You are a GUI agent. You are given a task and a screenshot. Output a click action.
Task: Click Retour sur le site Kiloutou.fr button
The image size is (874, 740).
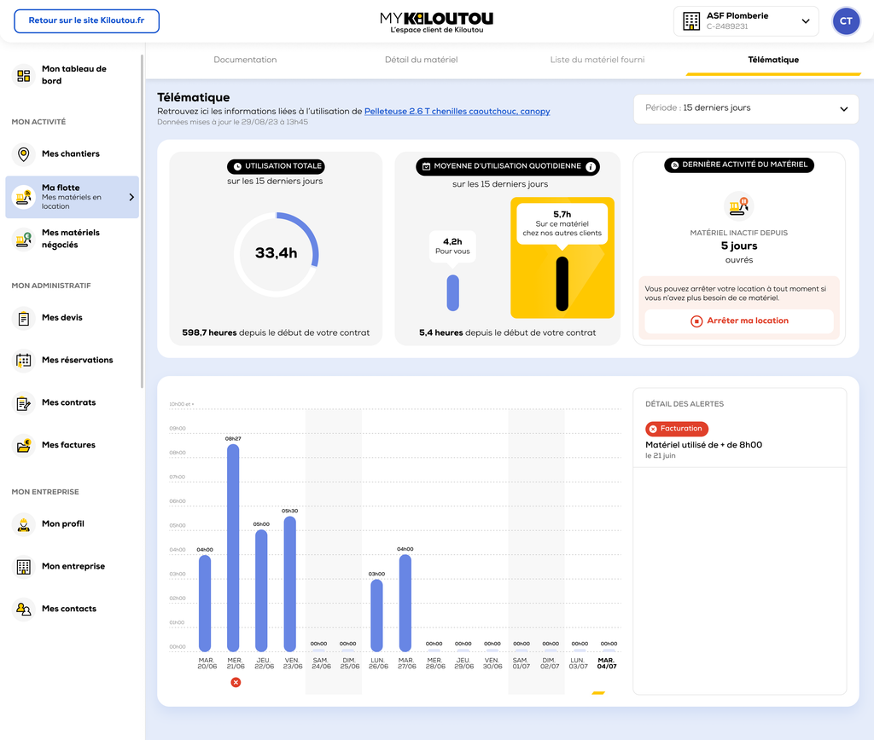pos(87,21)
